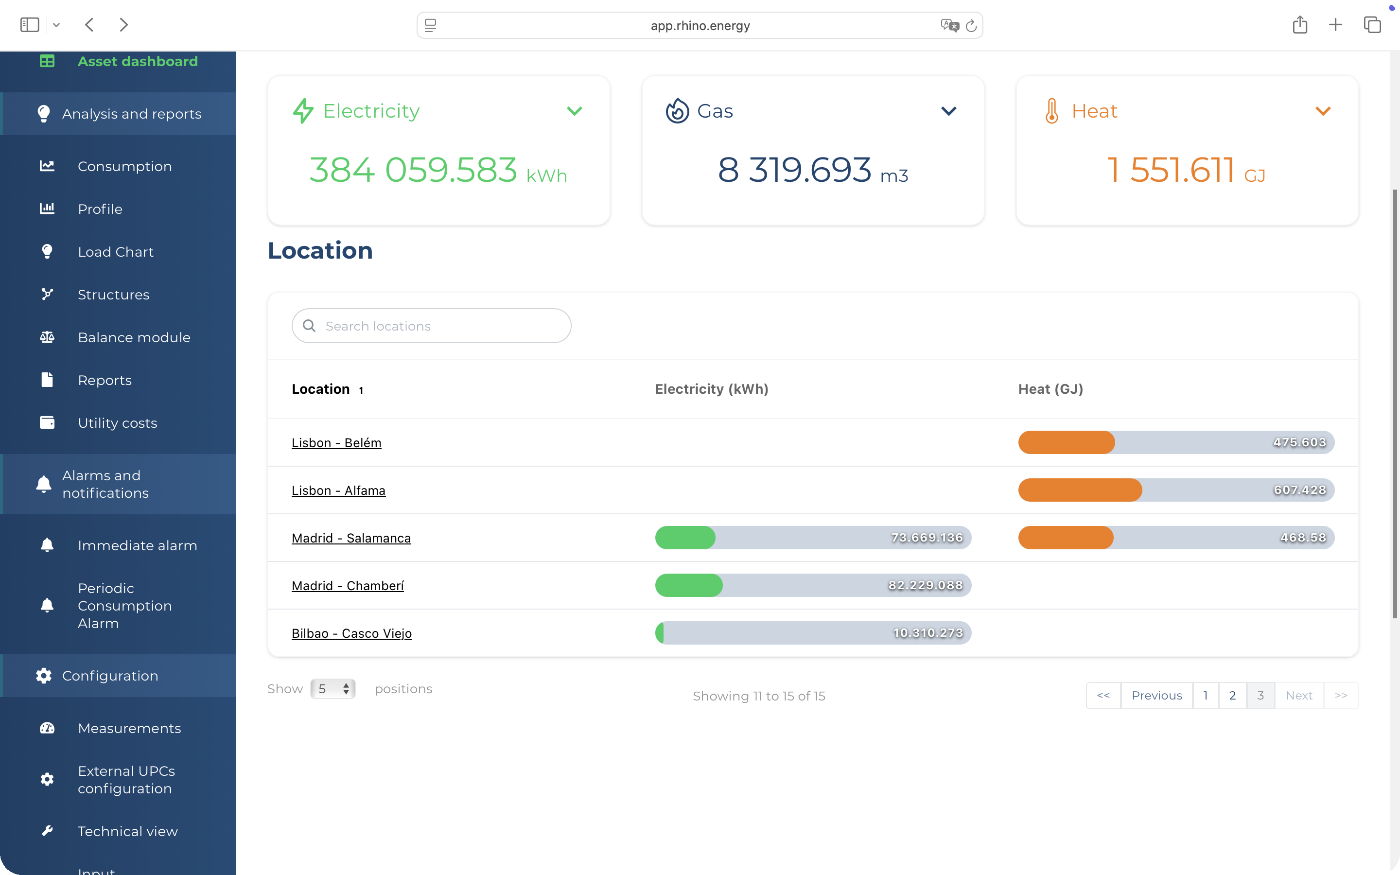The width and height of the screenshot is (1400, 875).
Task: Sort table by Location column
Action: [328, 389]
